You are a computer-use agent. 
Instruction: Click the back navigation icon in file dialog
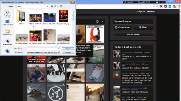(52, 6)
